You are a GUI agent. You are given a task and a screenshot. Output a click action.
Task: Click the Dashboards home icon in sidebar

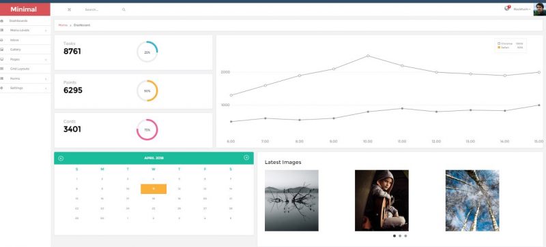point(2,21)
